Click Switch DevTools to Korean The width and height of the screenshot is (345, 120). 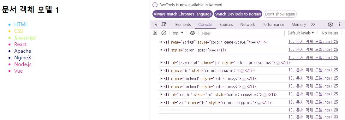click(x=238, y=14)
